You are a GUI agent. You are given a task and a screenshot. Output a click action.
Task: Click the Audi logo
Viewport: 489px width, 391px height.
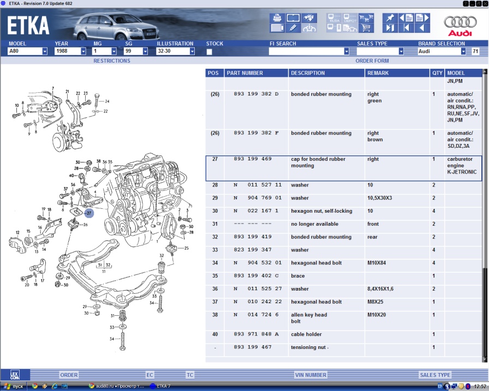coord(460,26)
